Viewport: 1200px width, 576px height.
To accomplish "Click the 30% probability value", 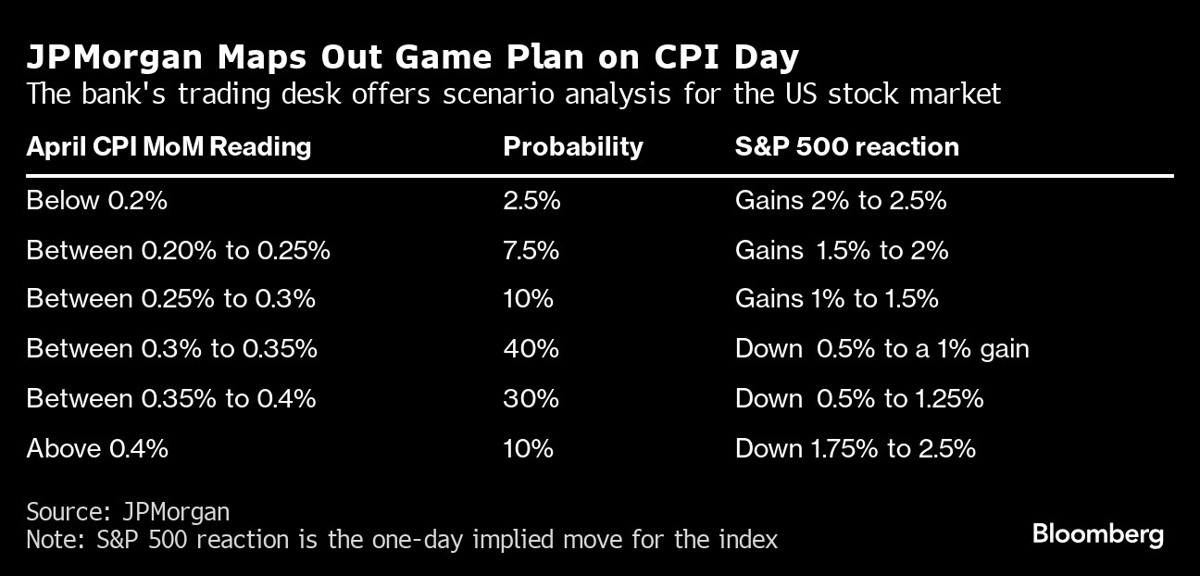I will [531, 398].
